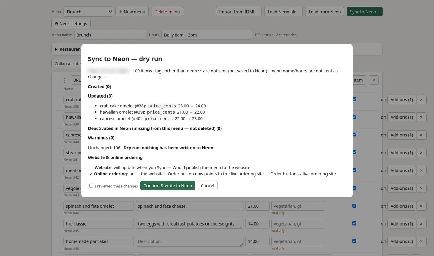Delete 'the classic' item row
The image size is (434, 256).
tap(421, 224)
